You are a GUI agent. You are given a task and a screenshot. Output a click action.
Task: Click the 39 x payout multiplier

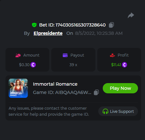[73, 65]
